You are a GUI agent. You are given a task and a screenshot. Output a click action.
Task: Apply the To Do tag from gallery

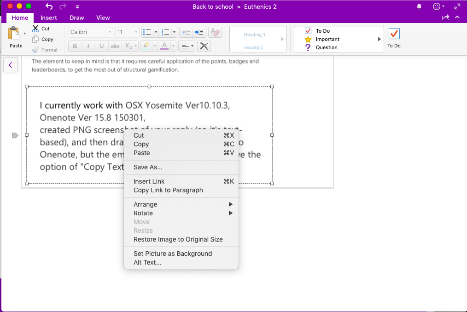pos(317,31)
